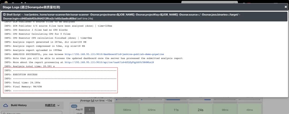The image size is (289, 114).
Task: Click the 'Analysis total time: 20.591 s' line
Action: click(x=29, y=66)
